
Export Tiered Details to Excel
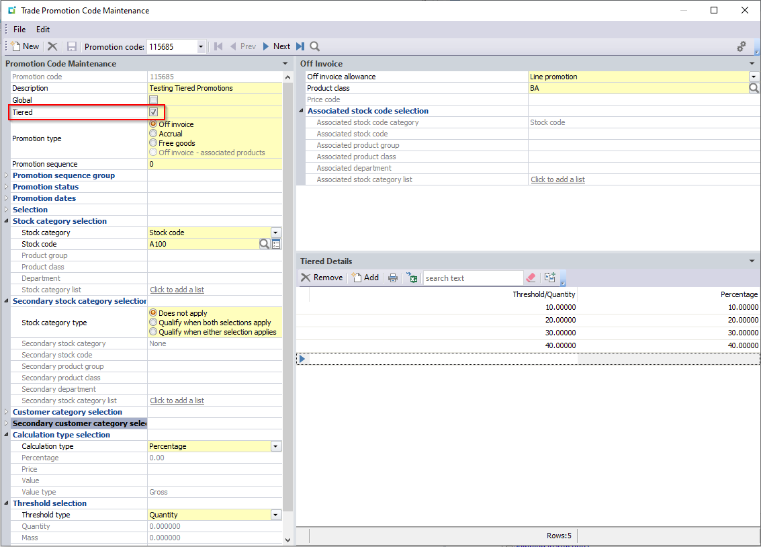click(x=412, y=278)
